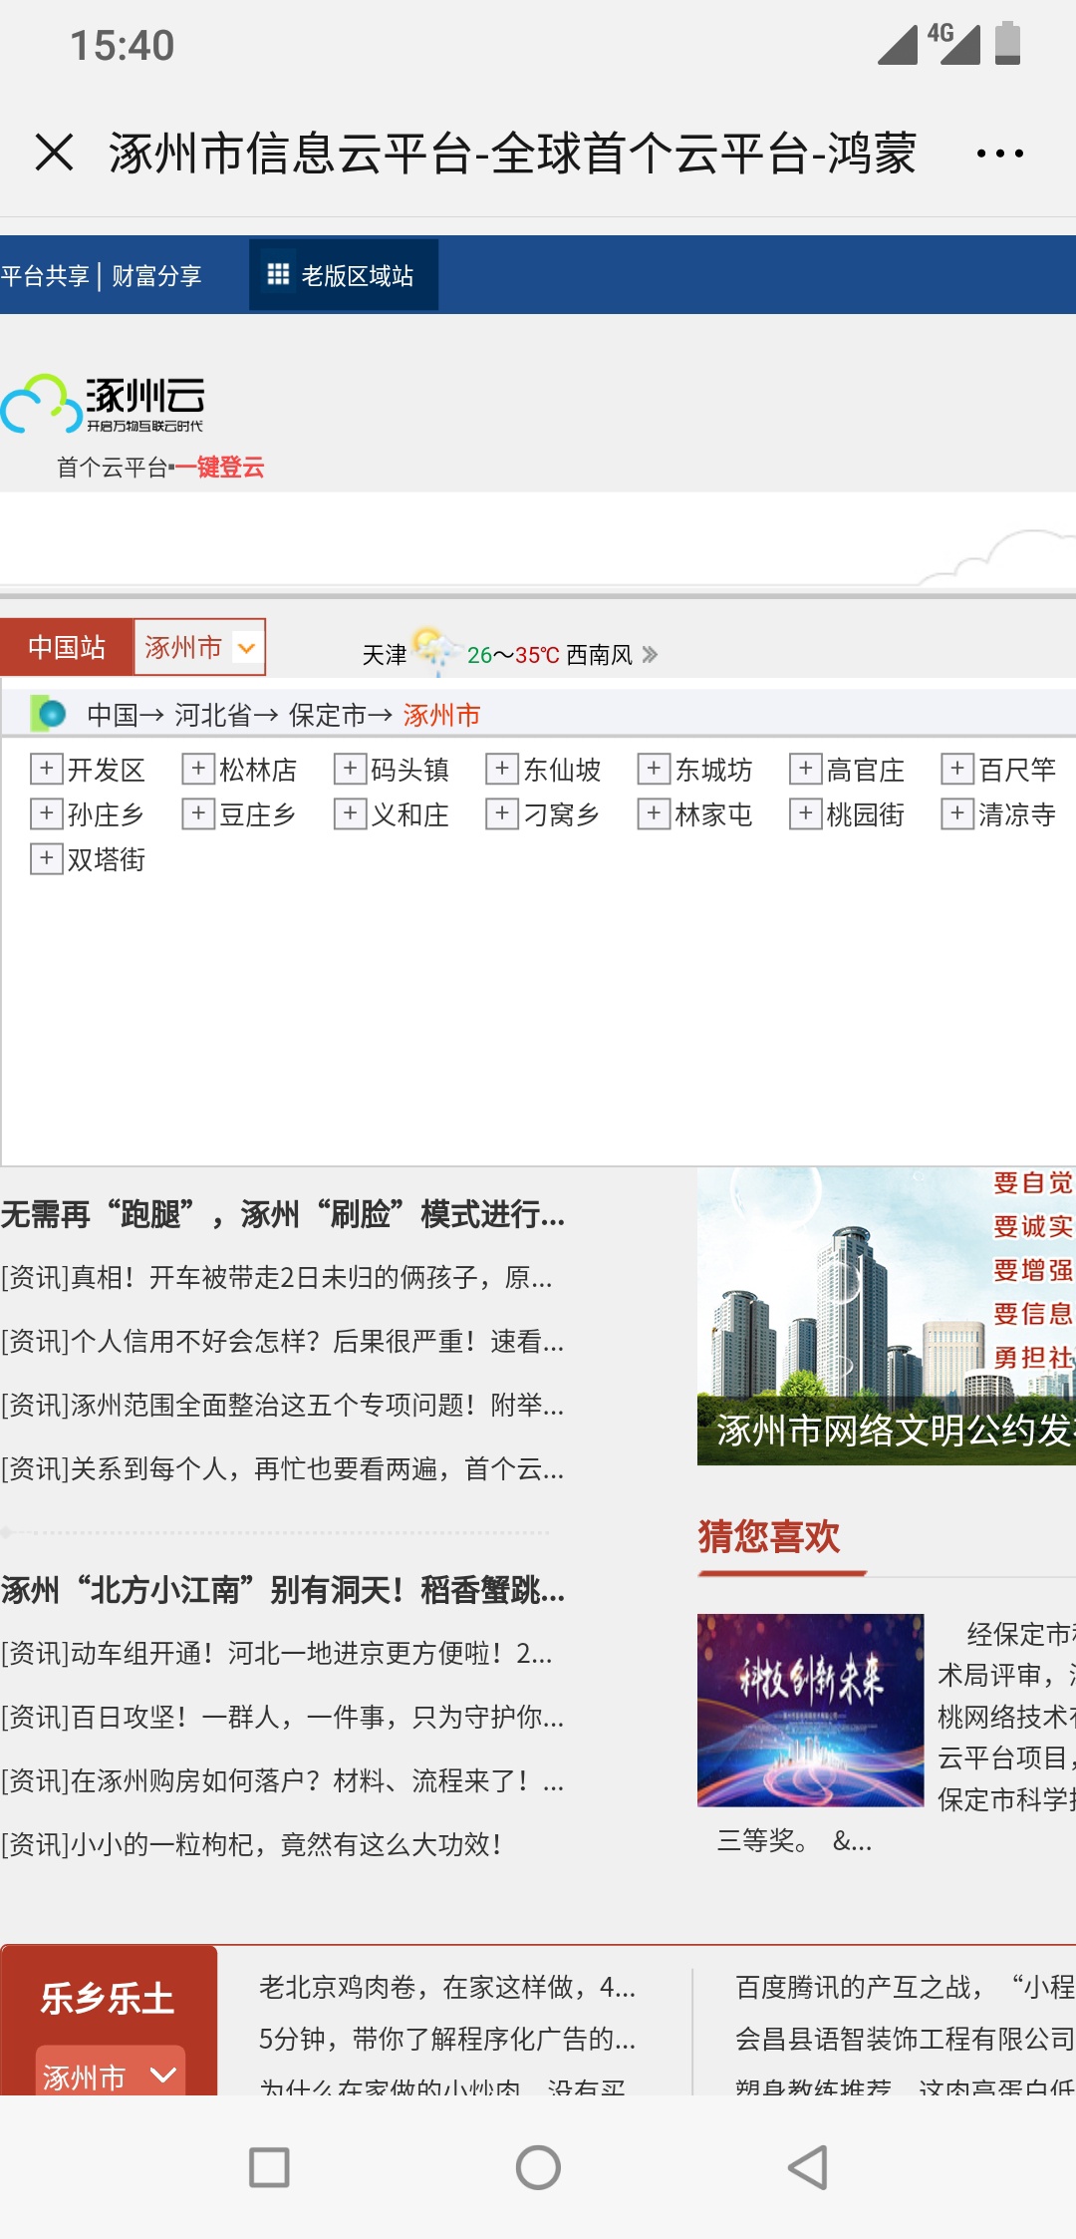
Task: Open news about 开车被带走2日未归的俩孩子
Action: 277,1278
